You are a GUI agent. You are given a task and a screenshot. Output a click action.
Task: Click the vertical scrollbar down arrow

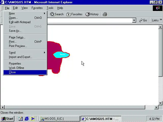(160, 103)
